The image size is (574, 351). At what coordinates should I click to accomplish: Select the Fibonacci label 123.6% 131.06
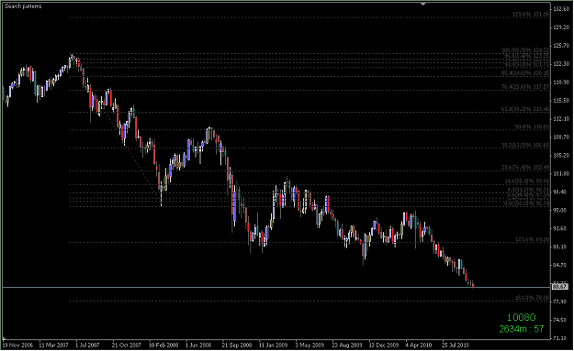[531, 15]
